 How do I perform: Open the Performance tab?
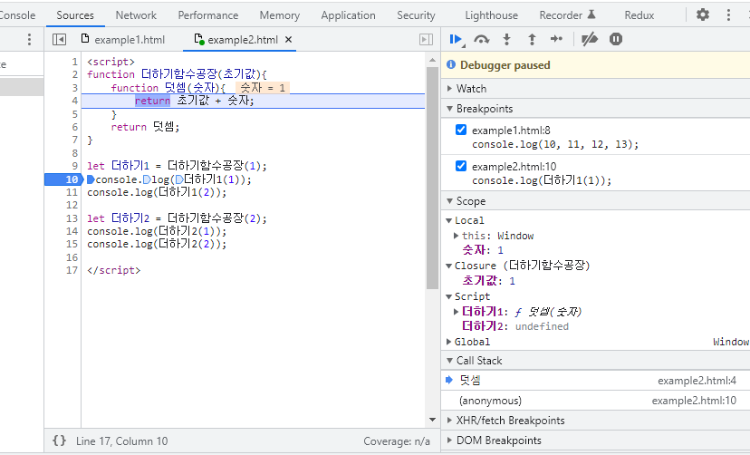[208, 15]
